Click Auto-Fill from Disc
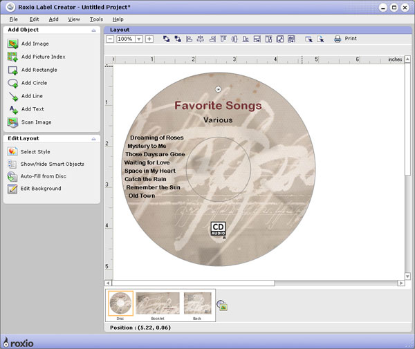The height and width of the screenshot is (349, 415). 43,176
